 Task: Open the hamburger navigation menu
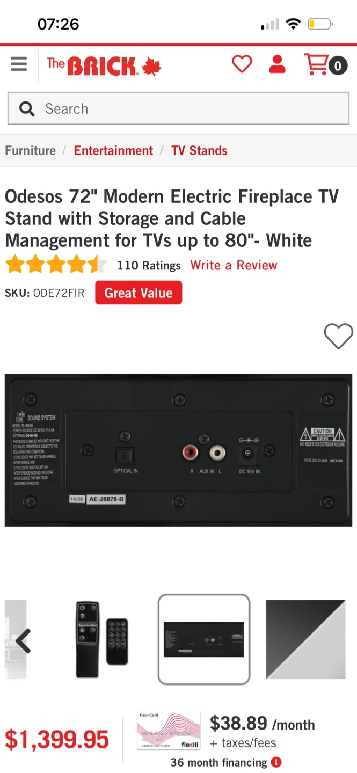pyautogui.click(x=19, y=64)
